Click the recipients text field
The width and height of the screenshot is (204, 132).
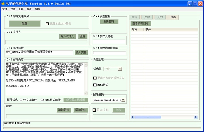[x=46, y=42]
